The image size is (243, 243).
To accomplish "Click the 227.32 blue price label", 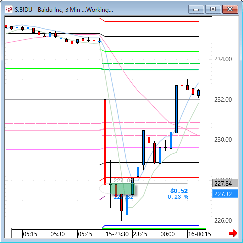I will point(225,194).
